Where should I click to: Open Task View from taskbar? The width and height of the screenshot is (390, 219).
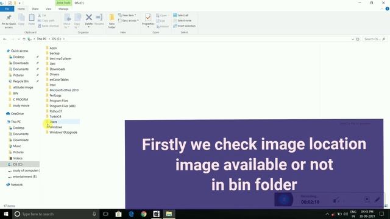point(105,214)
